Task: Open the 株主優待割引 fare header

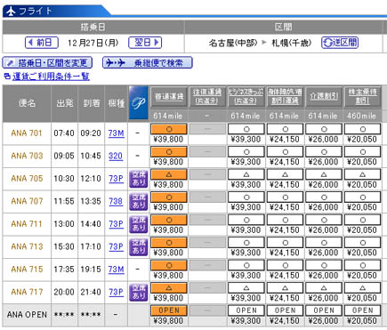Action: click(x=362, y=97)
